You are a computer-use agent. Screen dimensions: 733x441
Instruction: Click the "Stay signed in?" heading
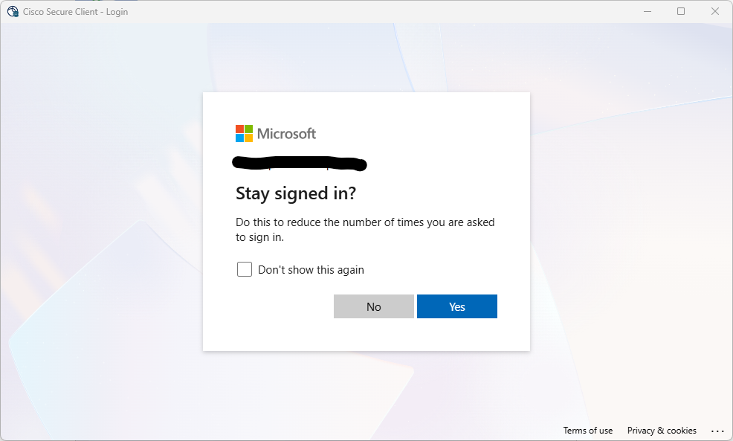(x=296, y=193)
